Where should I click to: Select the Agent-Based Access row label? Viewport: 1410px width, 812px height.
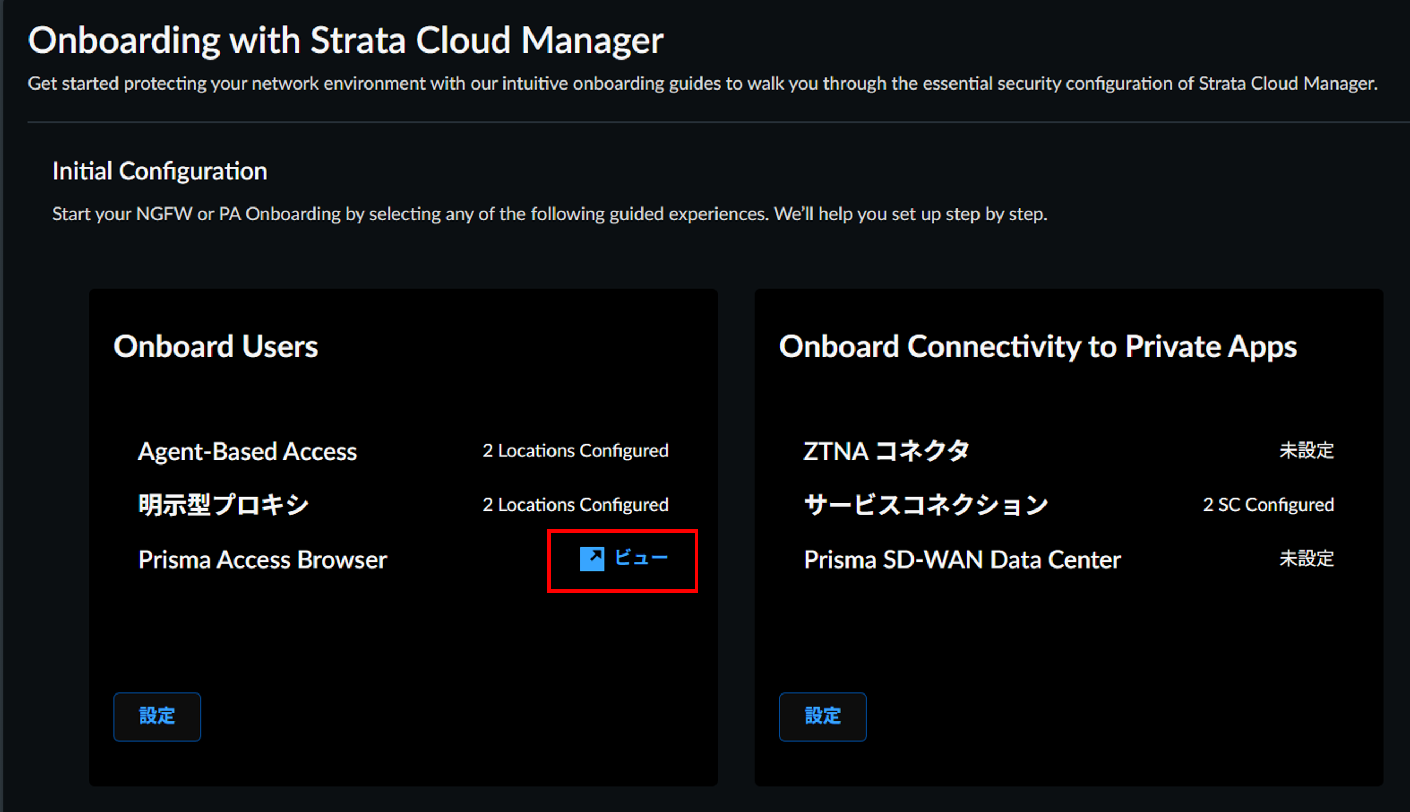pyautogui.click(x=247, y=451)
